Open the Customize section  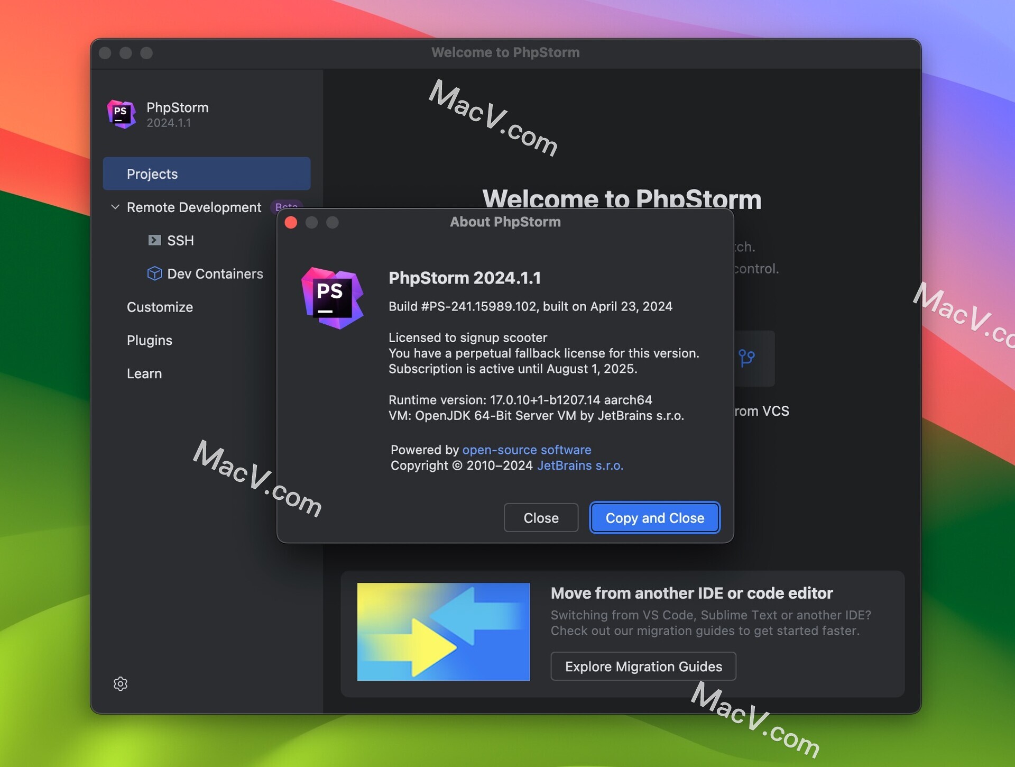[160, 307]
